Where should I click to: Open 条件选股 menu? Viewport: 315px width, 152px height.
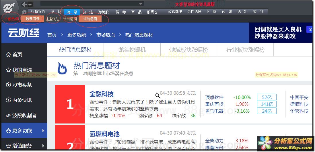tap(194, 12)
